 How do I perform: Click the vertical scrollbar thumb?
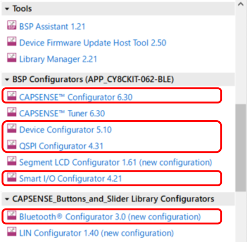pos(241,147)
